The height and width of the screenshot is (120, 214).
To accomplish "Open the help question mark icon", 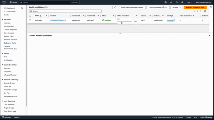I will (x=177, y=2).
